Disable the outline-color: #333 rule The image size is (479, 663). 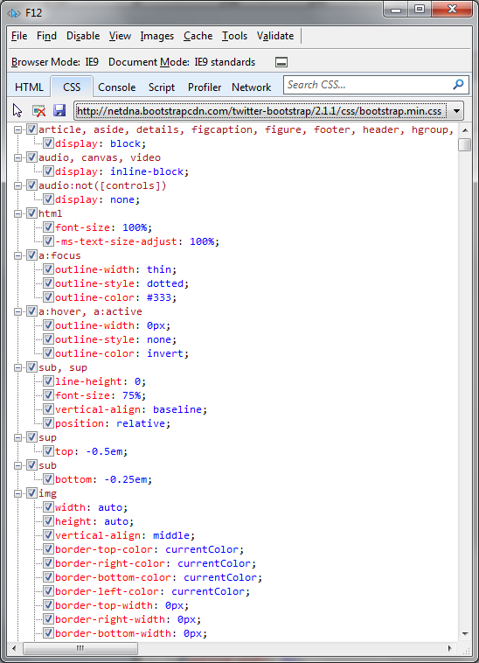(48, 297)
